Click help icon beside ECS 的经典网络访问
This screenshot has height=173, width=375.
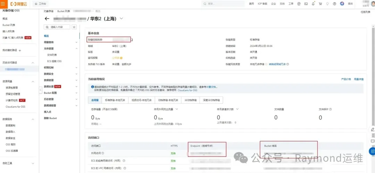124,161
